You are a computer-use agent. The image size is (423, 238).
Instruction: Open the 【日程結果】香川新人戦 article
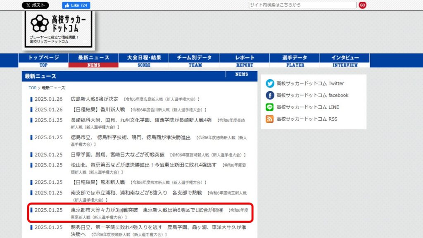pyautogui.click(x=98, y=109)
